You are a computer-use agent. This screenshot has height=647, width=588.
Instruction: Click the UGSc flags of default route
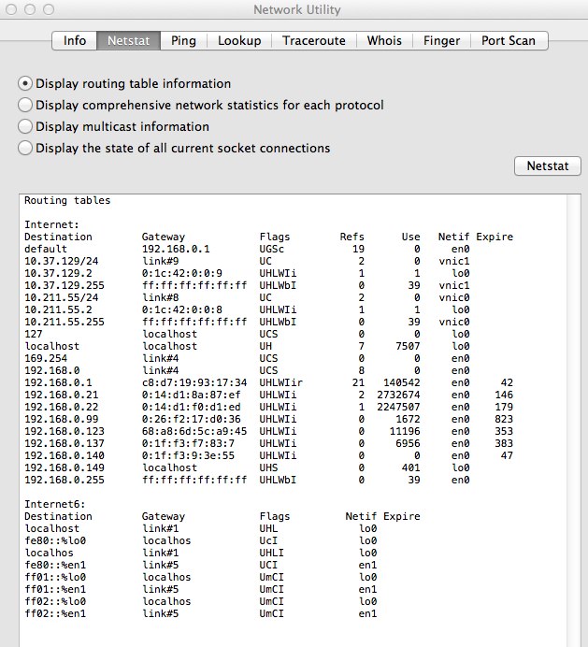tap(271, 249)
